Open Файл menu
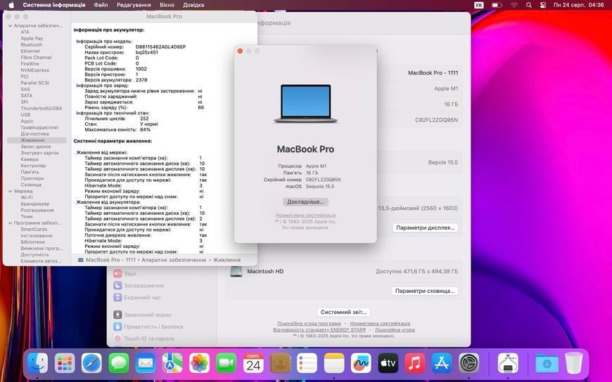The image size is (612, 382). click(101, 5)
